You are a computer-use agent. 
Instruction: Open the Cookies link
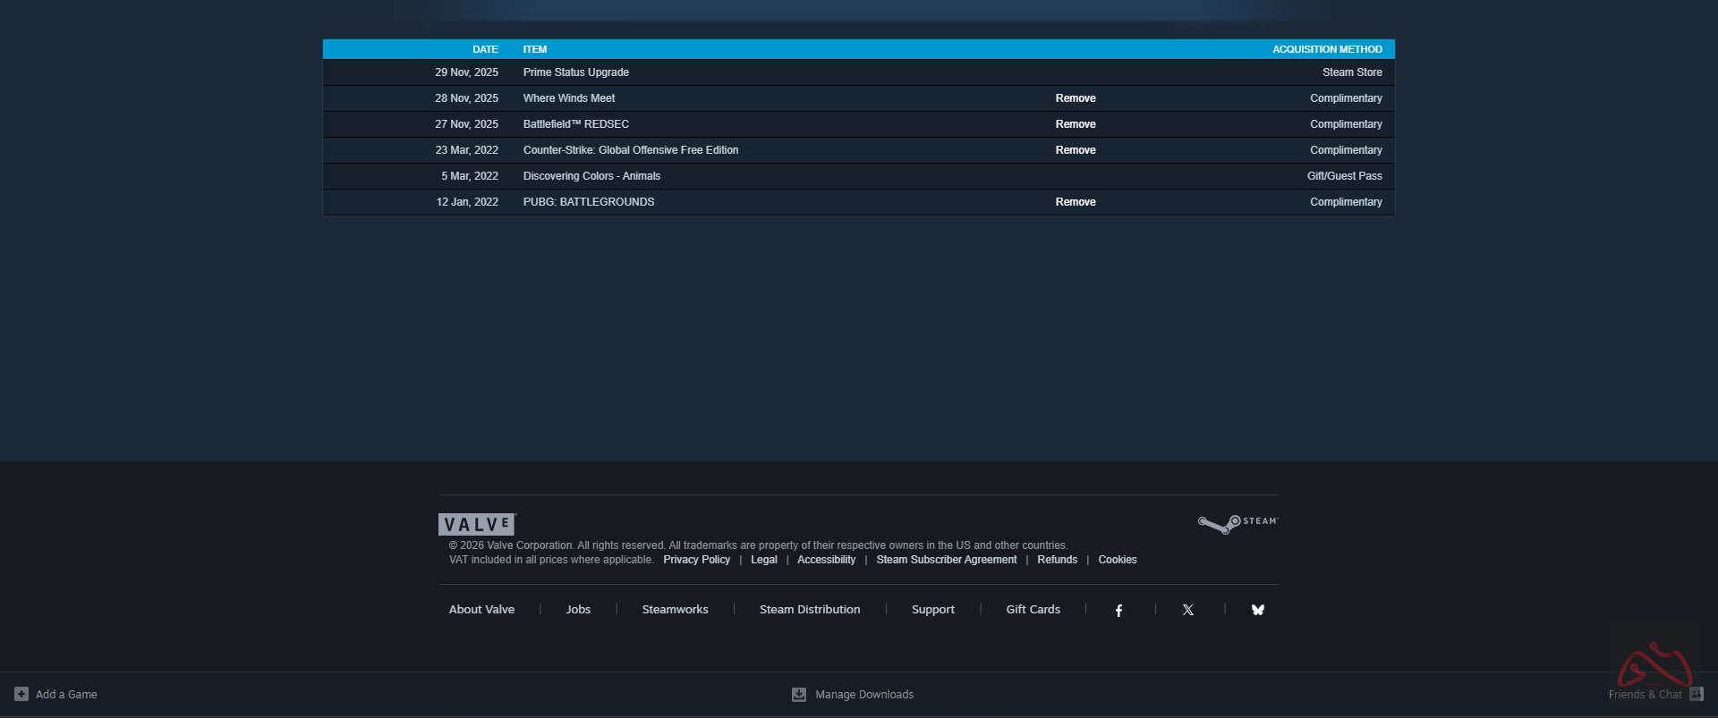1117,560
